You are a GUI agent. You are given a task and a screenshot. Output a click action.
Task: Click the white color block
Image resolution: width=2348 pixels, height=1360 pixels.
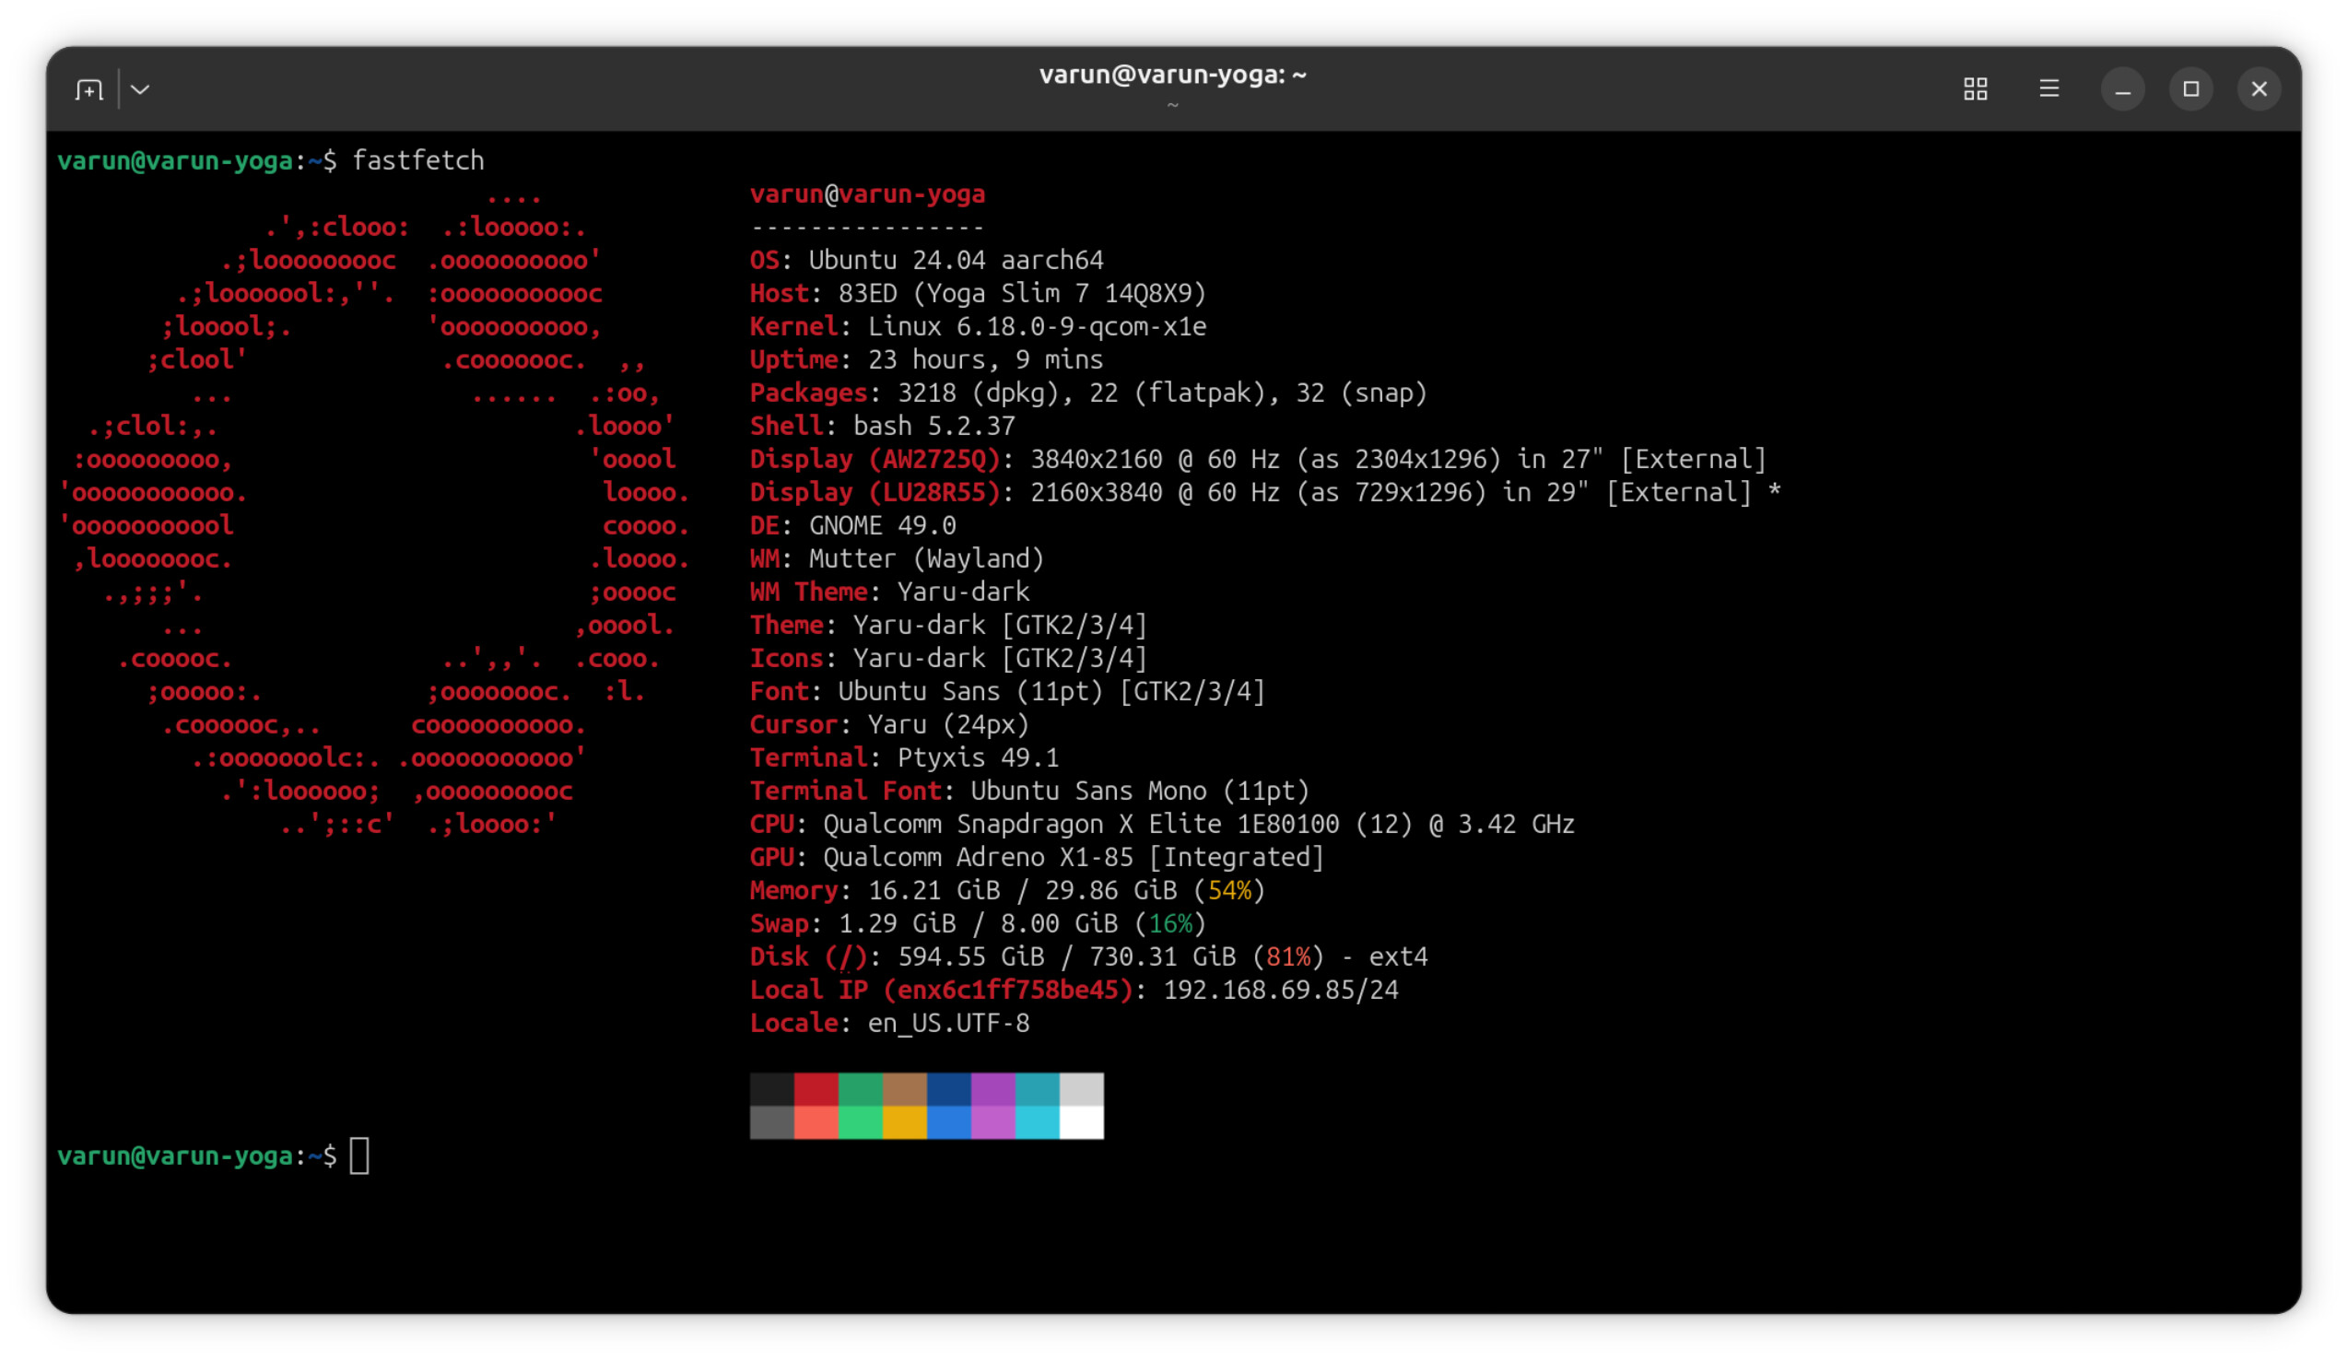1081,1121
